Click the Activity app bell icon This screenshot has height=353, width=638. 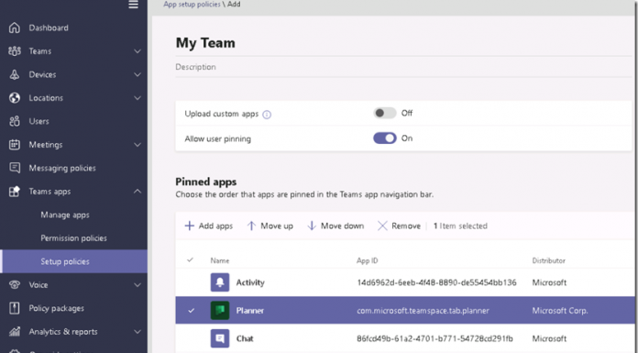(220, 282)
